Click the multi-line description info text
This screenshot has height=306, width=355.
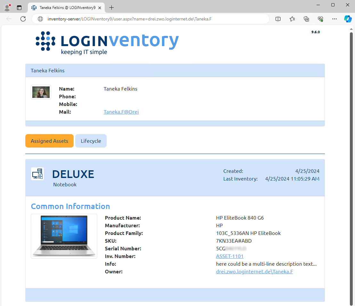pyautogui.click(x=266, y=264)
